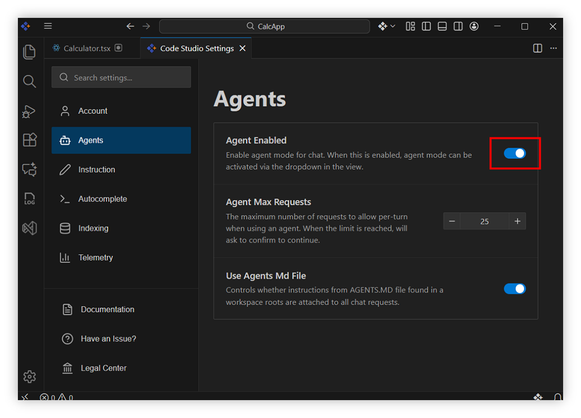Toggle the primary sidebar layout icon
The image size is (581, 418).
[426, 26]
